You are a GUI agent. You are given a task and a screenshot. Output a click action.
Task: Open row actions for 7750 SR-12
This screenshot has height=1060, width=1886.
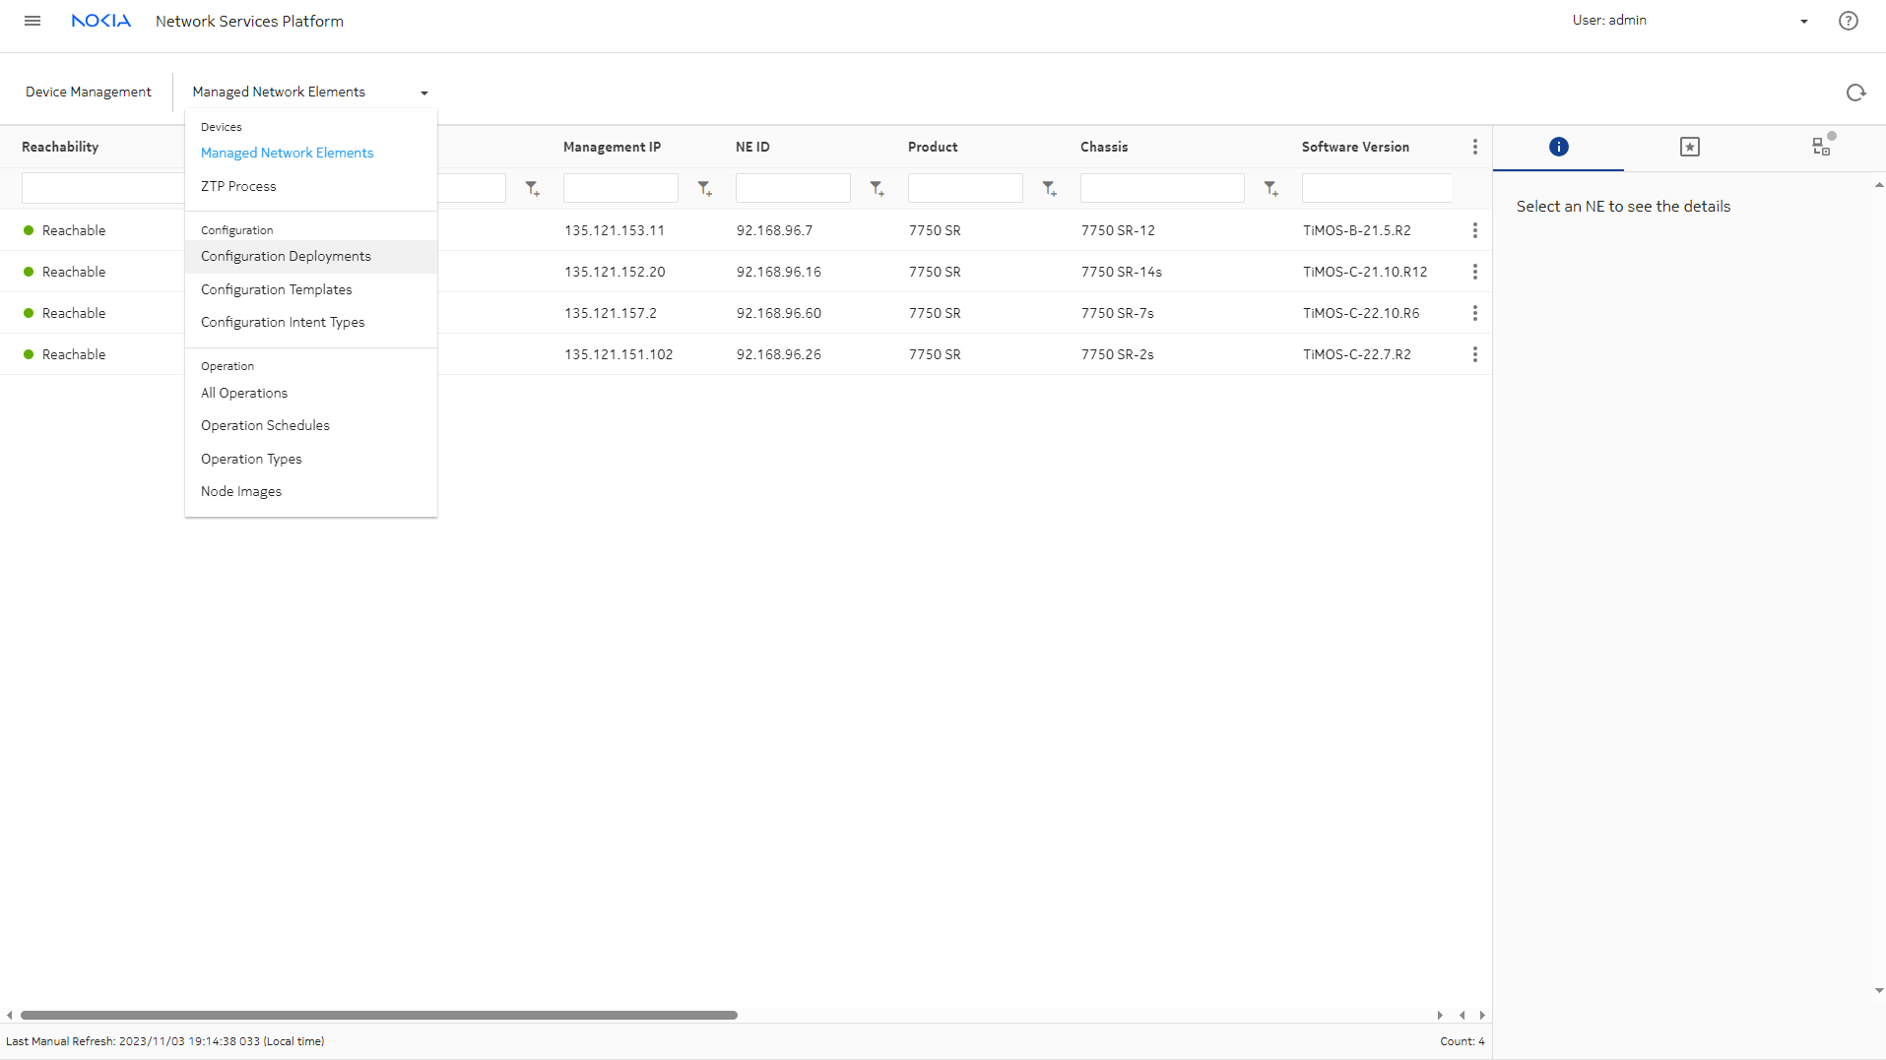(1474, 230)
